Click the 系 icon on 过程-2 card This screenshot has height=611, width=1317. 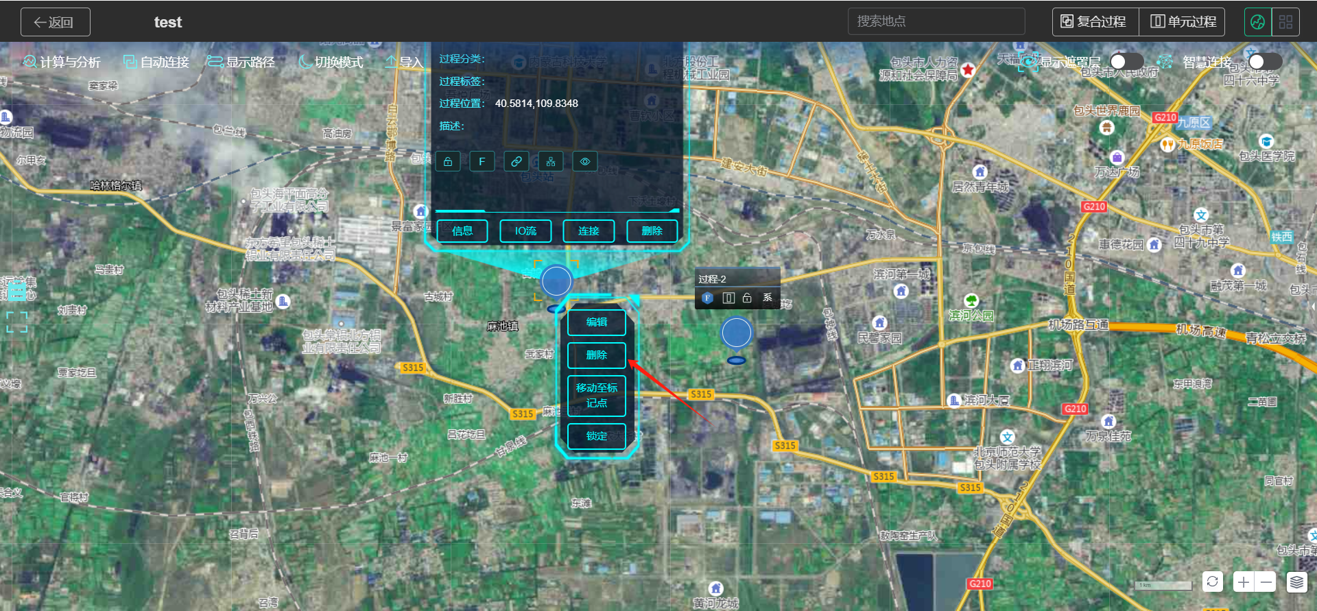click(x=768, y=298)
